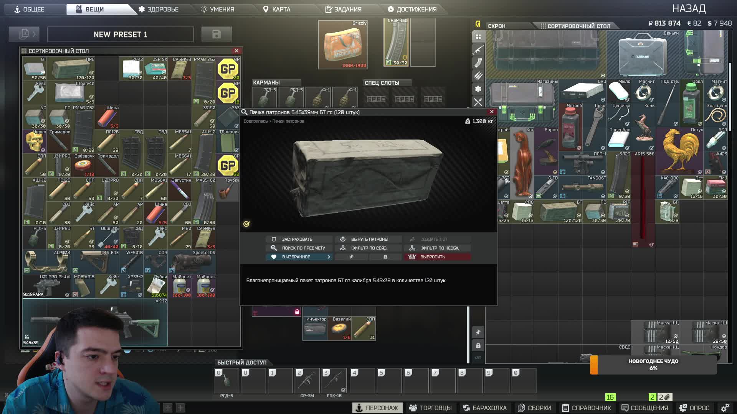This screenshot has height=414, width=737.
Task: Select the AK-12 rifle on sorting table
Action: pos(95,322)
